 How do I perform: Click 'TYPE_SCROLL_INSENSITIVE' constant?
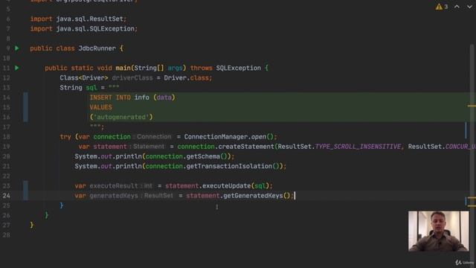(x=358, y=147)
